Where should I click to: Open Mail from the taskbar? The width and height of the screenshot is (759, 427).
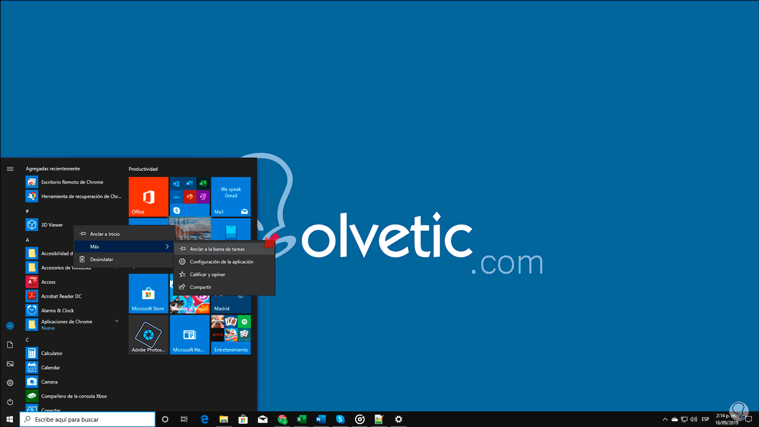click(x=263, y=419)
